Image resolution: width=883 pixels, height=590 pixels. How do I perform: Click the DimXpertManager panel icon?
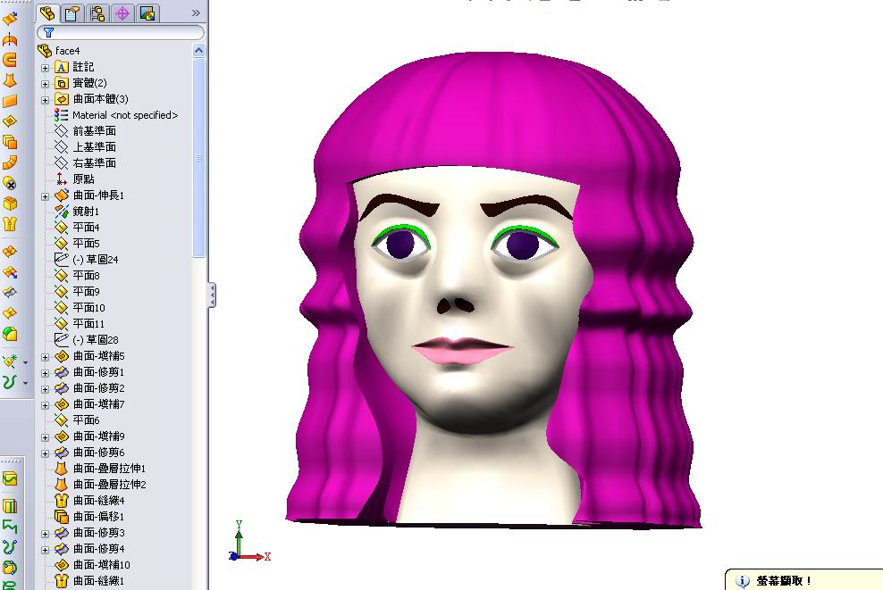pyautogui.click(x=121, y=13)
